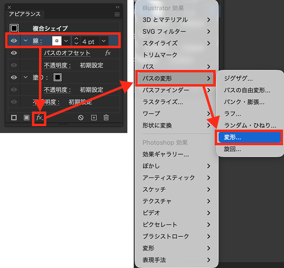284x268 pixels.
Task: Click the trash Delete Selected Item icon
Action: coord(106,117)
